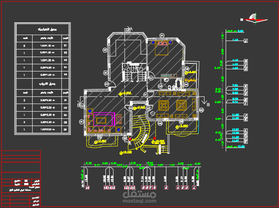Click the bed in the bedroom
The height and width of the screenshot is (208, 279).
point(162,48)
